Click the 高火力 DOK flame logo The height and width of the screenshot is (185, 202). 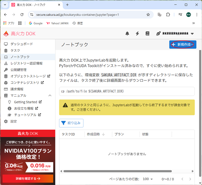point(6,34)
